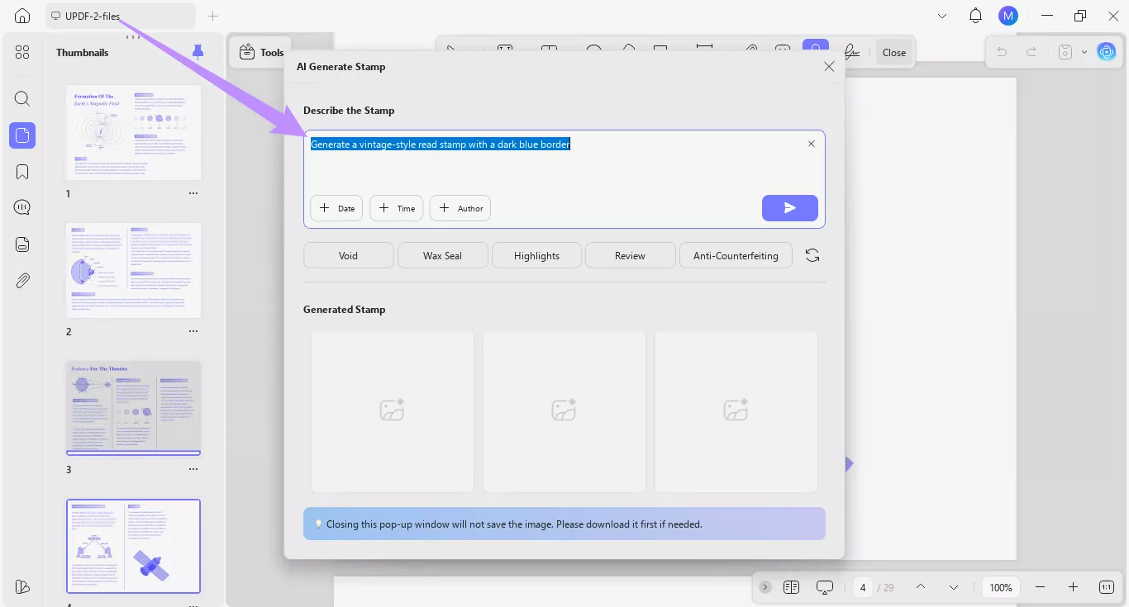Switch the page view layout icon
Image resolution: width=1129 pixels, height=607 pixels.
[x=791, y=587]
